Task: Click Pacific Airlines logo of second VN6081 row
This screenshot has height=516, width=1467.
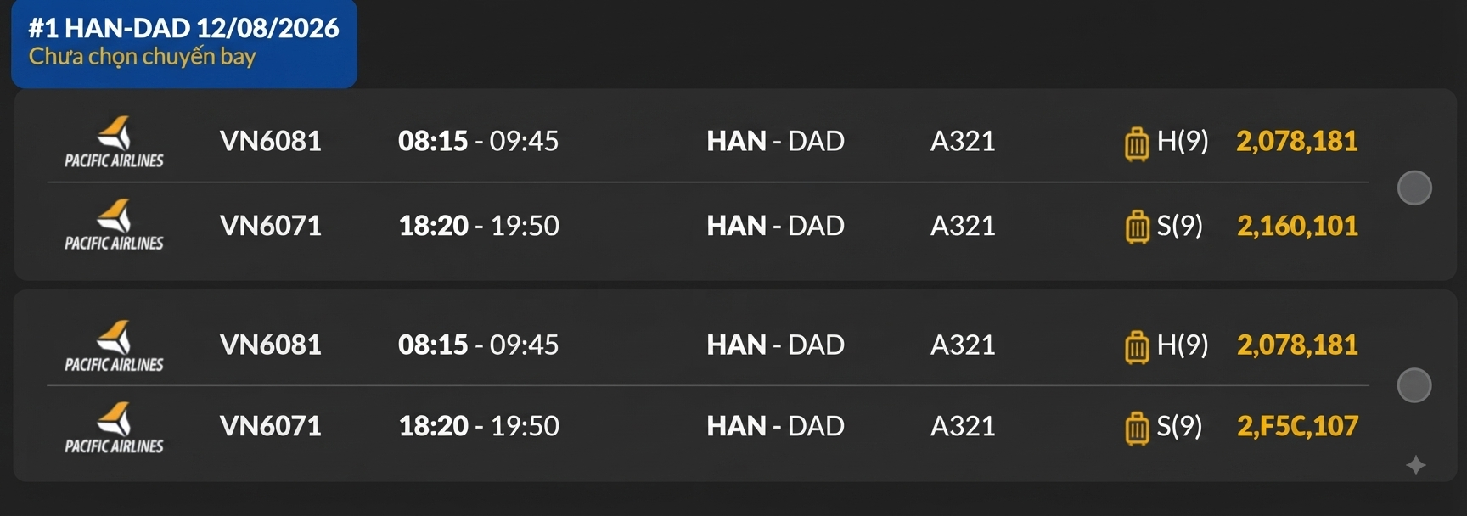Action: point(114,346)
